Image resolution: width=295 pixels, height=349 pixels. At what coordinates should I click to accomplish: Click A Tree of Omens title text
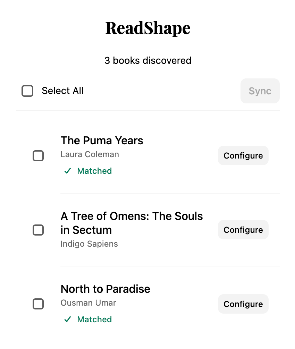click(x=132, y=223)
